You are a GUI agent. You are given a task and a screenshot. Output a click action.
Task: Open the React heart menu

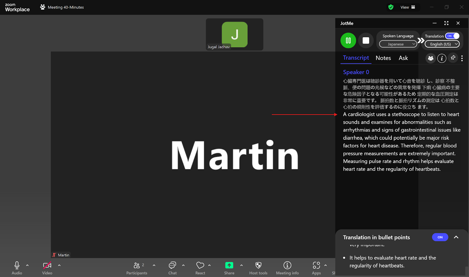pos(200,268)
